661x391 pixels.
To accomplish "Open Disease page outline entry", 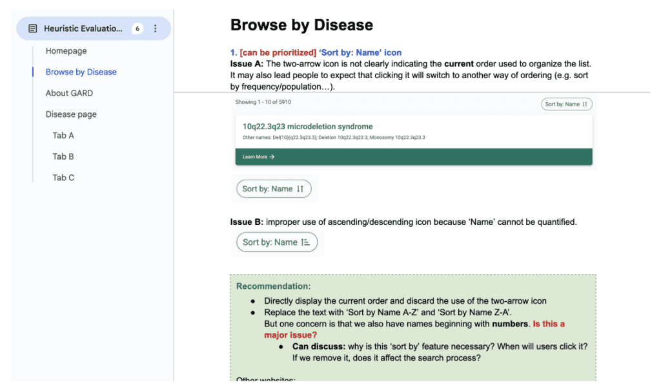I will [x=71, y=114].
